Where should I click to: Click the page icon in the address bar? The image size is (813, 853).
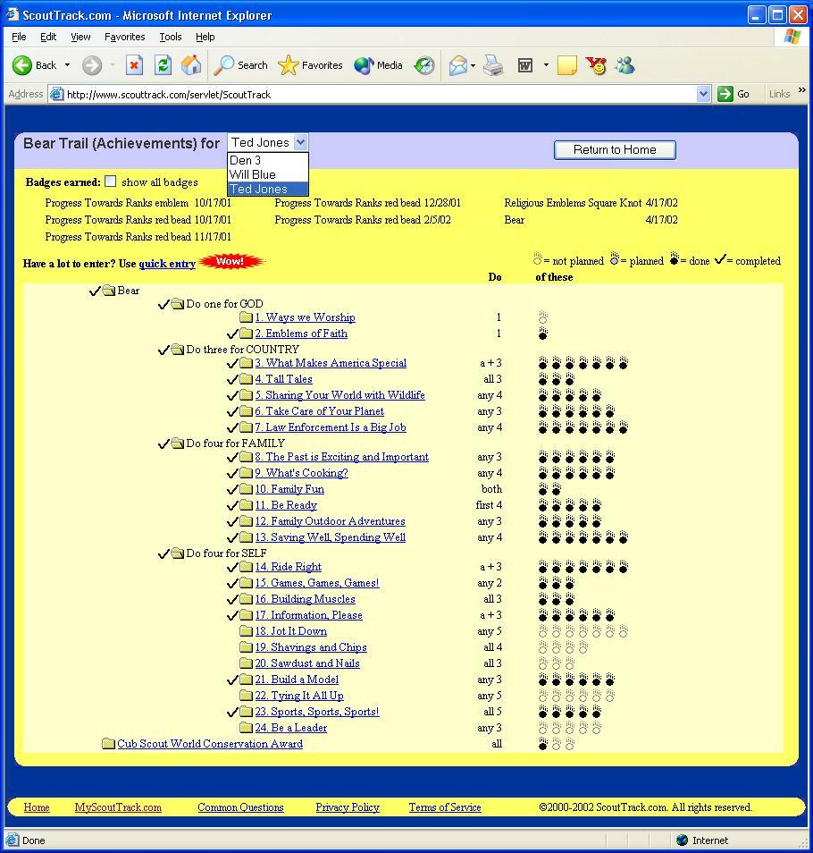pos(56,94)
